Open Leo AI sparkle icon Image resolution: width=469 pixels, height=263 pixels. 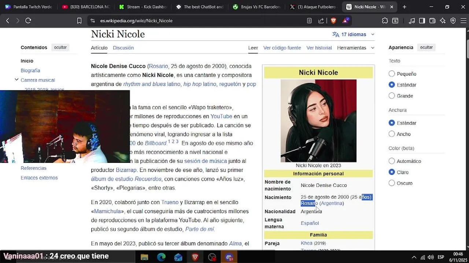[x=443, y=21]
